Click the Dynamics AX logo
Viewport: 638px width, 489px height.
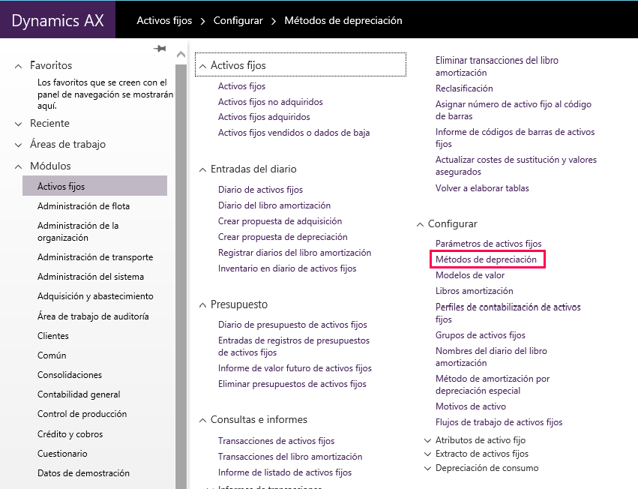pyautogui.click(x=58, y=20)
